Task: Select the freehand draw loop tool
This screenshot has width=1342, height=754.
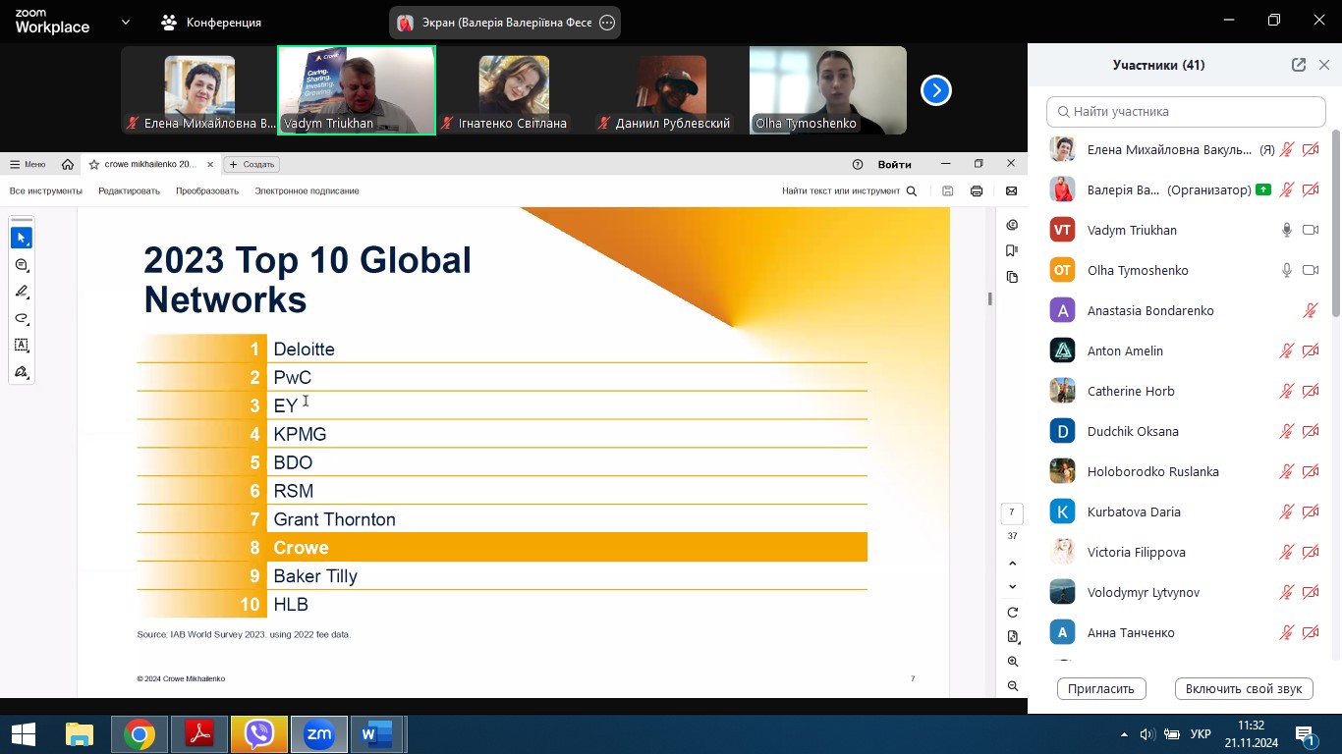Action: pos(22,318)
